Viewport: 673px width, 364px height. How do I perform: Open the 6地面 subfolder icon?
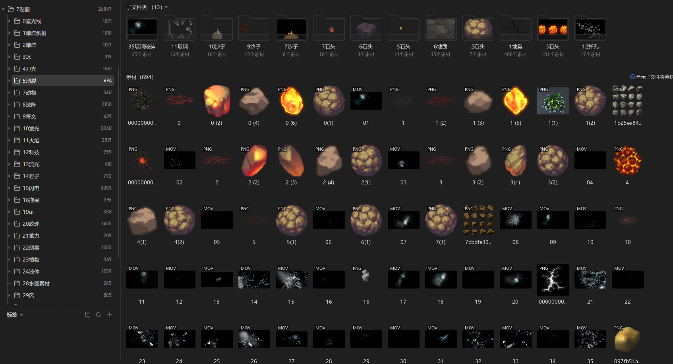click(x=441, y=28)
